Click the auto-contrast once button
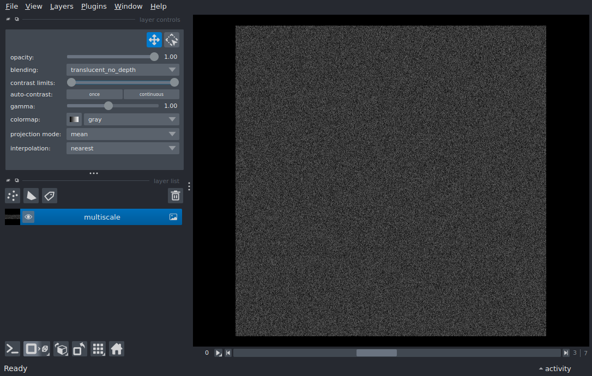The image size is (592, 376). coord(94,94)
